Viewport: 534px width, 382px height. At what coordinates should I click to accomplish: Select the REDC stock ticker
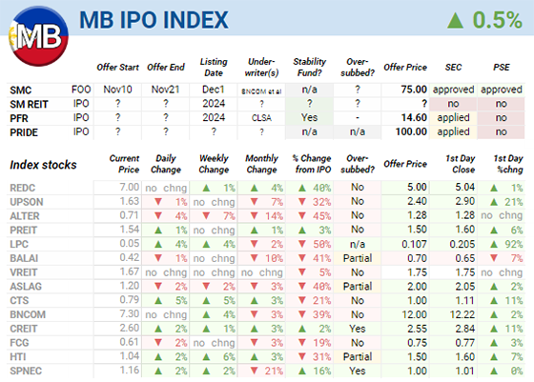(23, 188)
